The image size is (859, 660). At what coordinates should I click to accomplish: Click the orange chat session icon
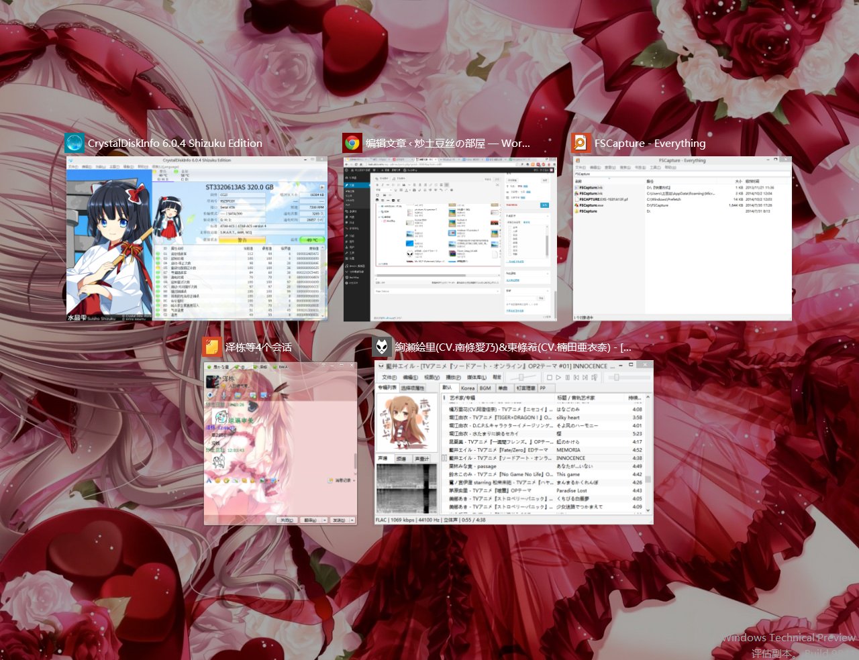(212, 347)
